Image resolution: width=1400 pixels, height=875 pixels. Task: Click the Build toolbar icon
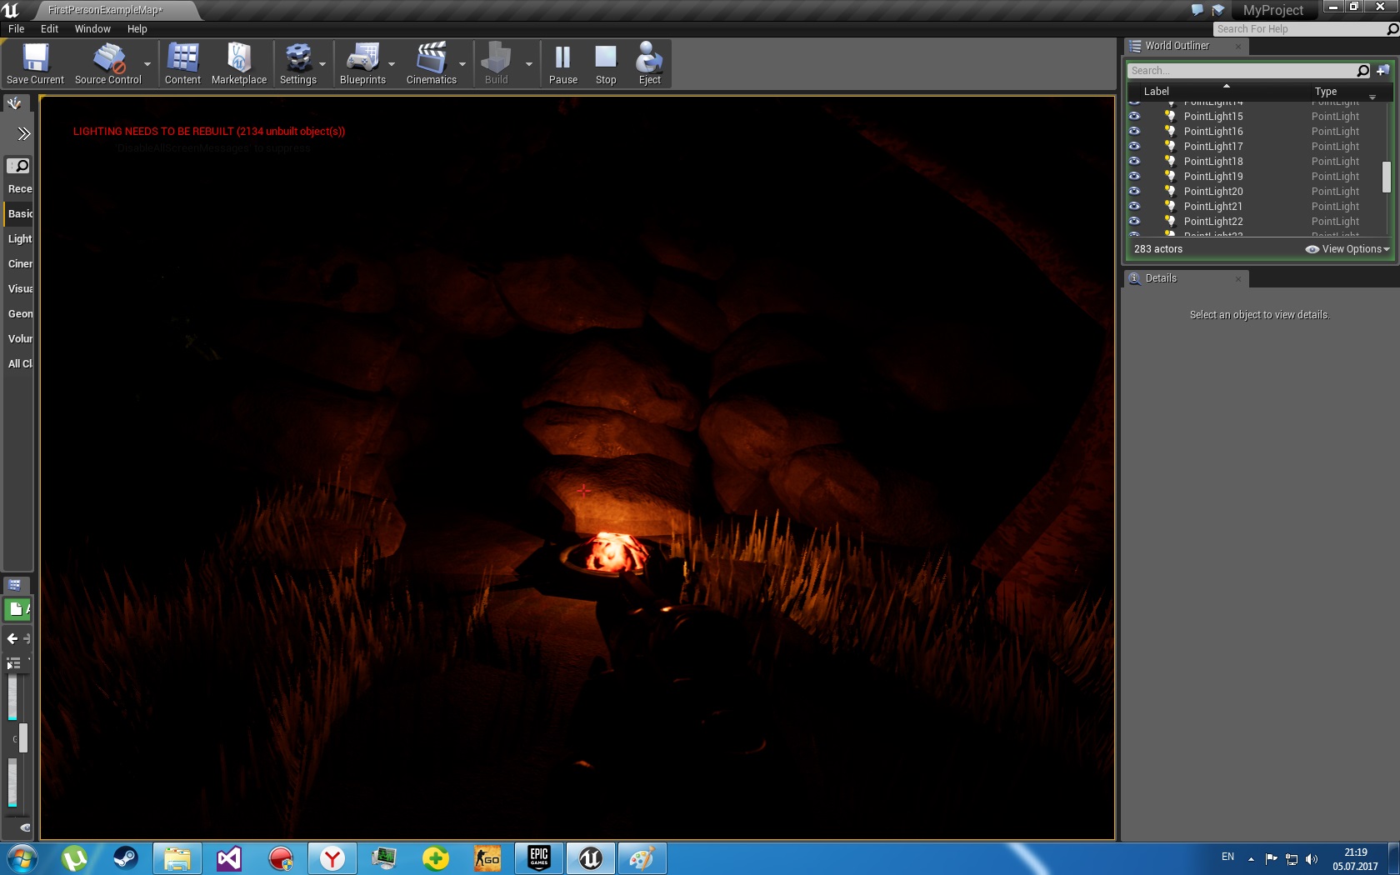click(497, 63)
